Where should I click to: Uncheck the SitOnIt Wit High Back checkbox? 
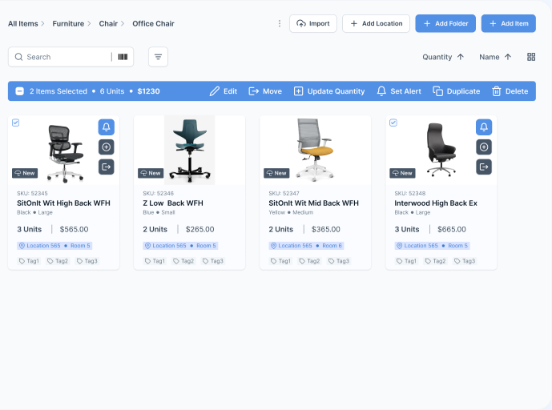tap(16, 123)
